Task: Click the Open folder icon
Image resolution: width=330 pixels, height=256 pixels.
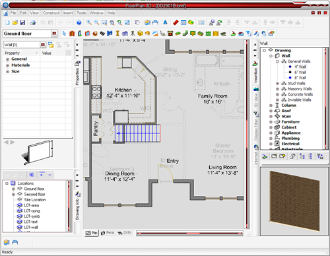Action: pyautogui.click(x=15, y=22)
